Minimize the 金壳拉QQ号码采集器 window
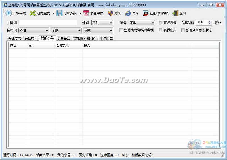This screenshot has width=227, height=160. [x=202, y=5]
